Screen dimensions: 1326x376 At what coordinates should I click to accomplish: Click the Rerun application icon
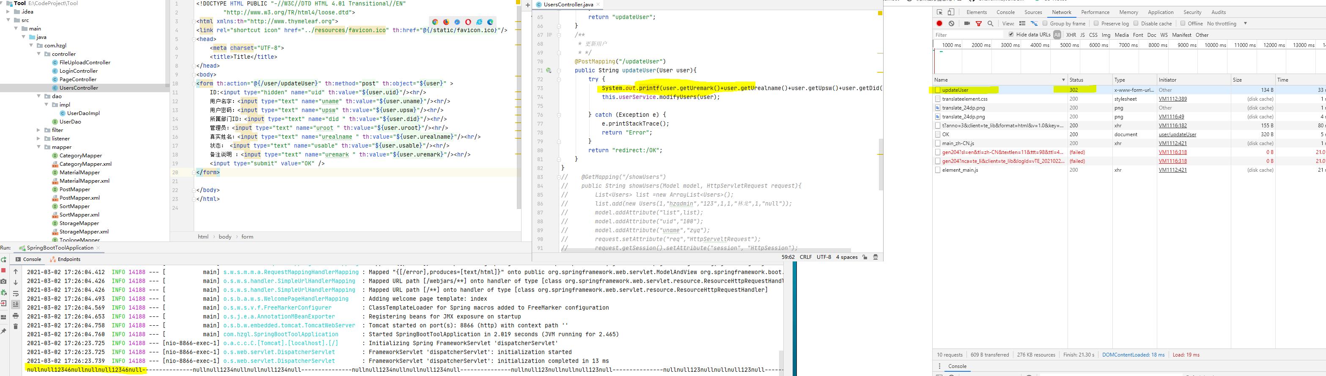click(4, 260)
